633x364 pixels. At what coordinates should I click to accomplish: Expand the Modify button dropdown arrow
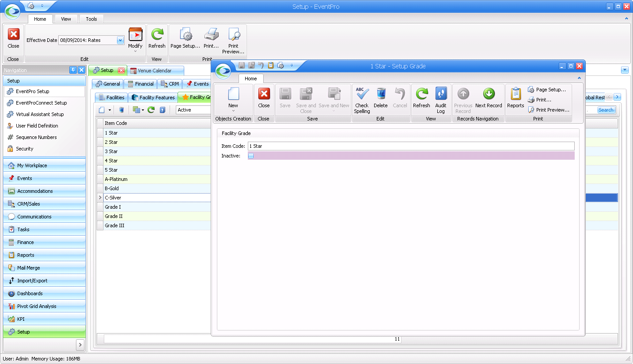[135, 52]
